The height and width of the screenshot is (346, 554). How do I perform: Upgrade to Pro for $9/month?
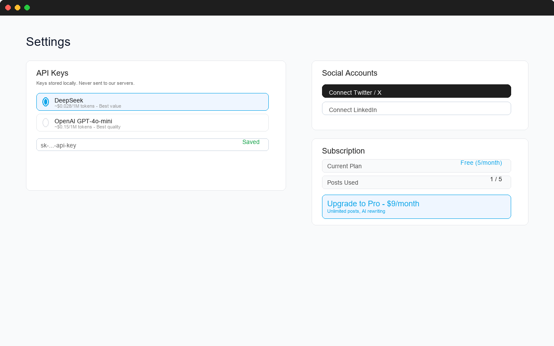click(416, 207)
